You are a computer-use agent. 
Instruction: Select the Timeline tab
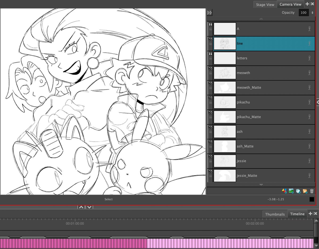click(x=297, y=214)
